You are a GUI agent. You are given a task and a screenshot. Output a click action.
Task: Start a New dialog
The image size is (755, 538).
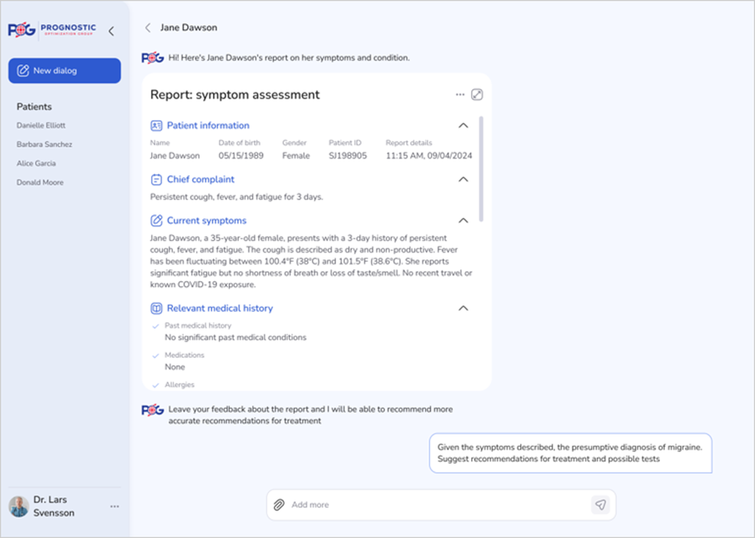(x=64, y=71)
